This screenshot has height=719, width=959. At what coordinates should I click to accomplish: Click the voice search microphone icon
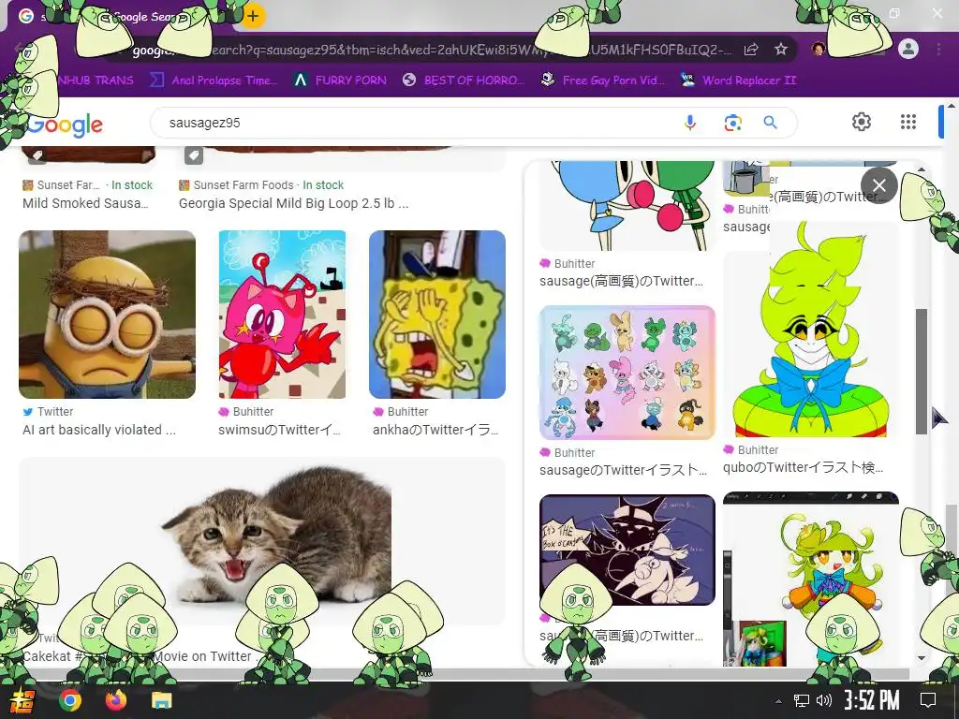click(x=690, y=123)
